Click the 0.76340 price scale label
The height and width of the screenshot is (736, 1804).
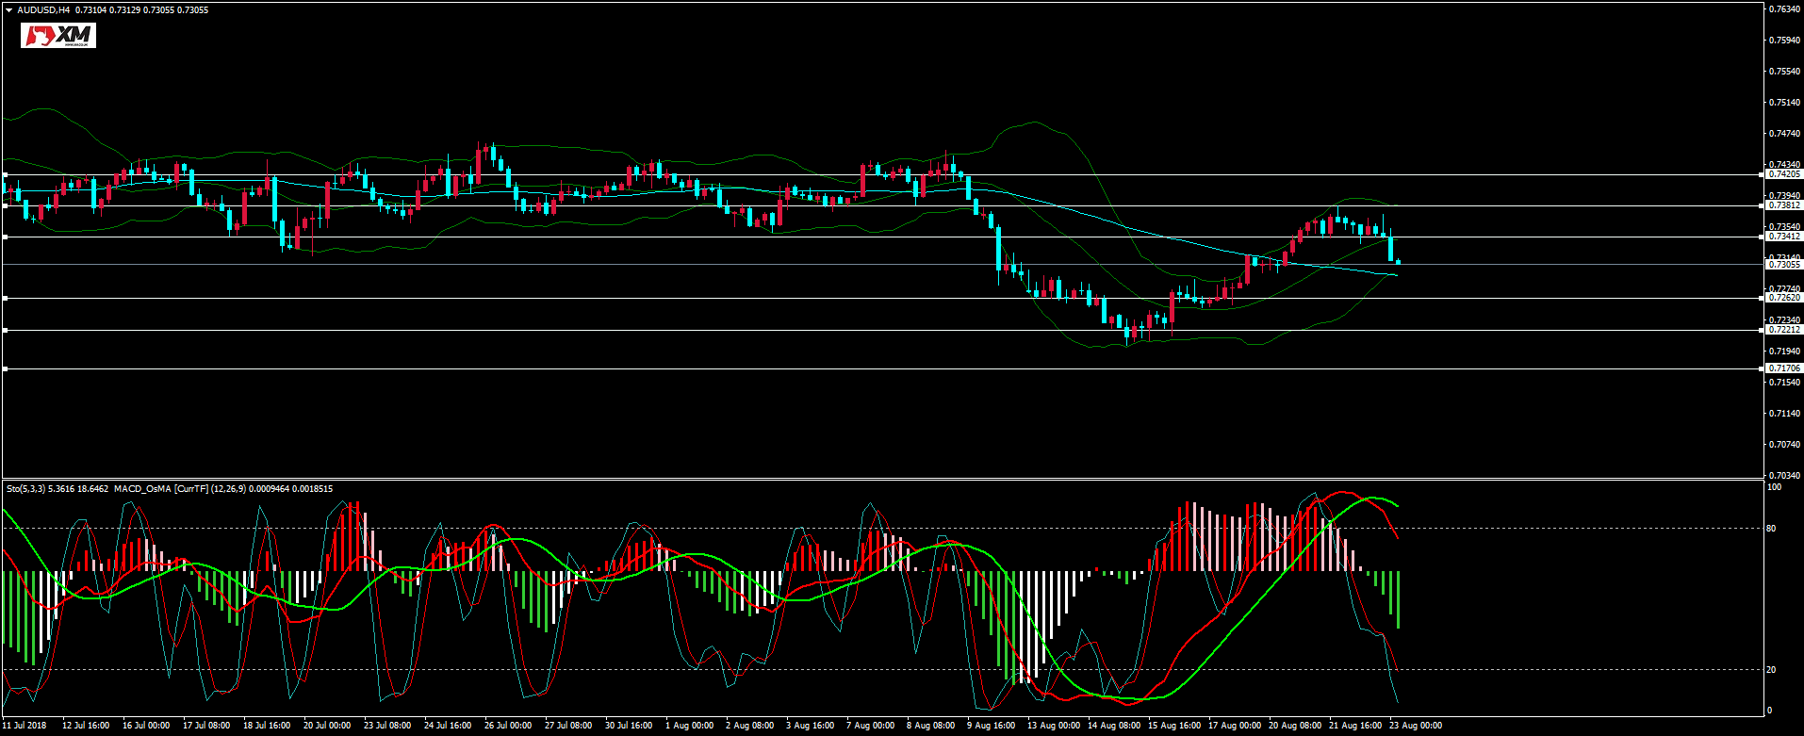tap(1786, 8)
